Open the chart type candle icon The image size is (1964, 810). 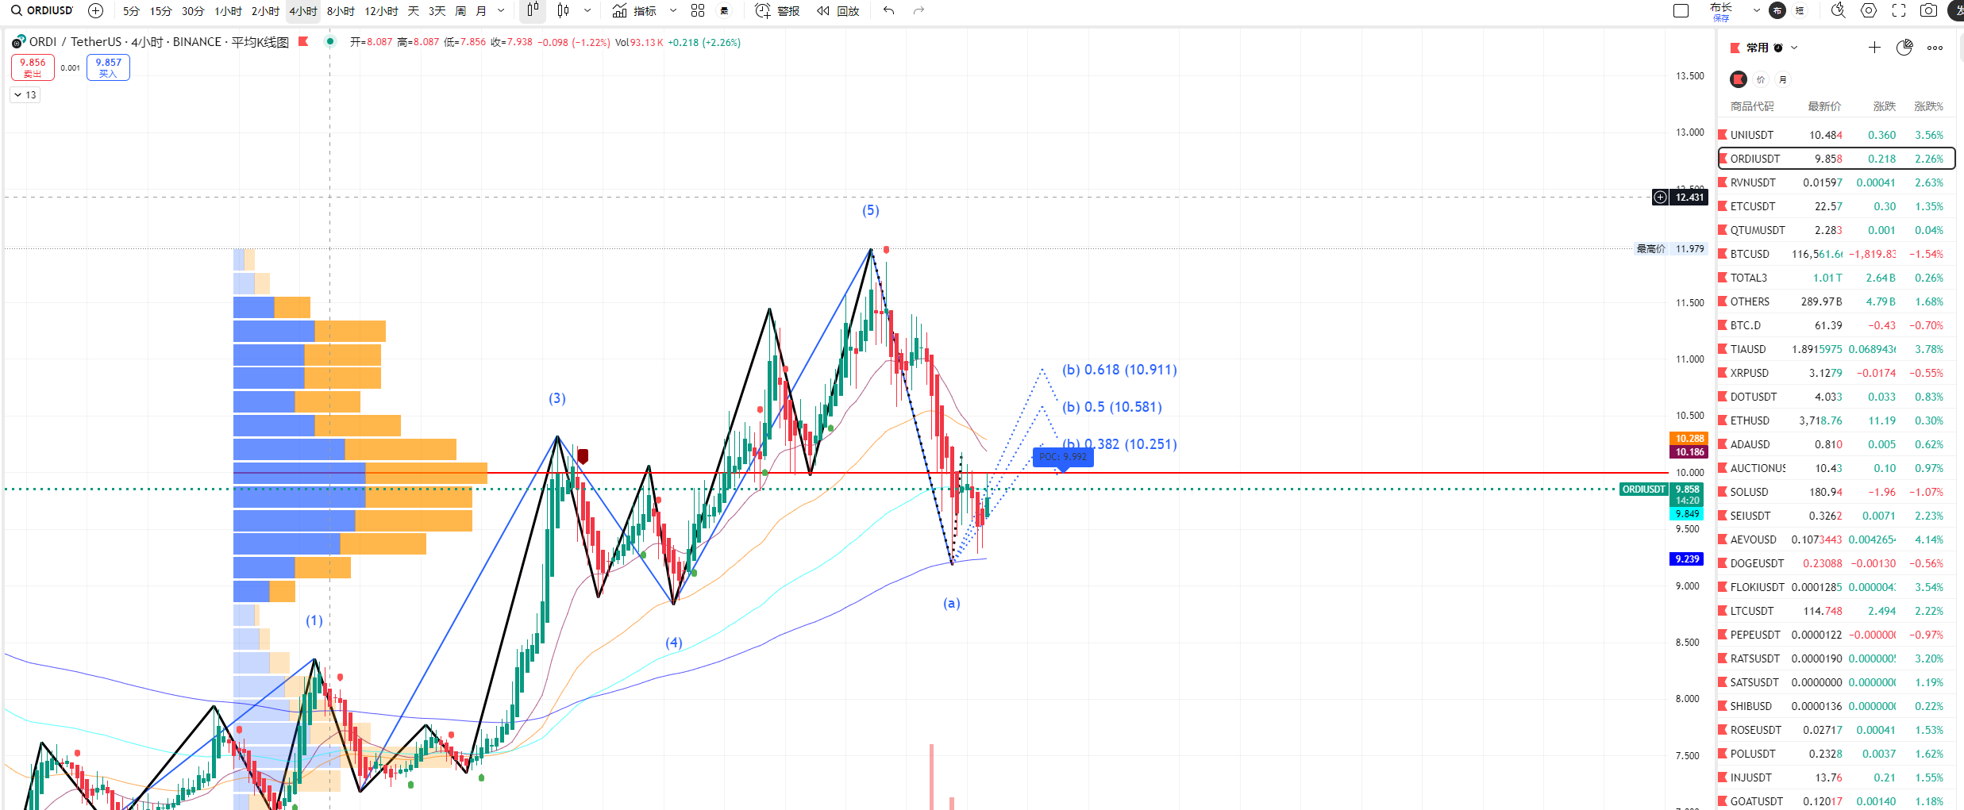tap(563, 10)
